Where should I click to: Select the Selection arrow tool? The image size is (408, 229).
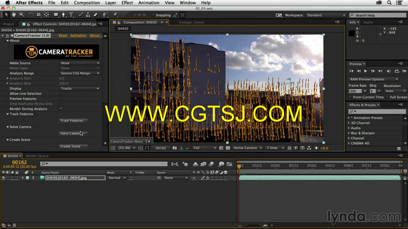[x=6, y=15]
